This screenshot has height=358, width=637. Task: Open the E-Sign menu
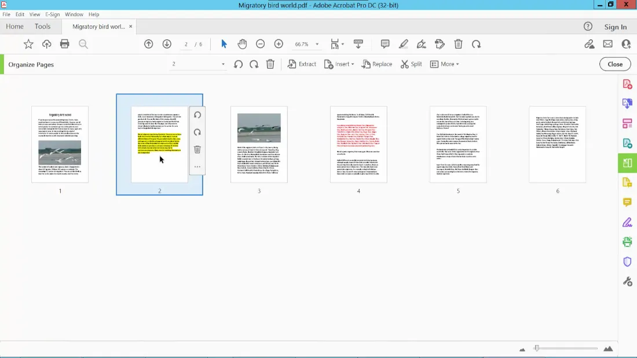52,14
